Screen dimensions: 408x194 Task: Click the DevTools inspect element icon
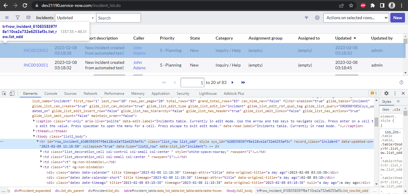4,93
